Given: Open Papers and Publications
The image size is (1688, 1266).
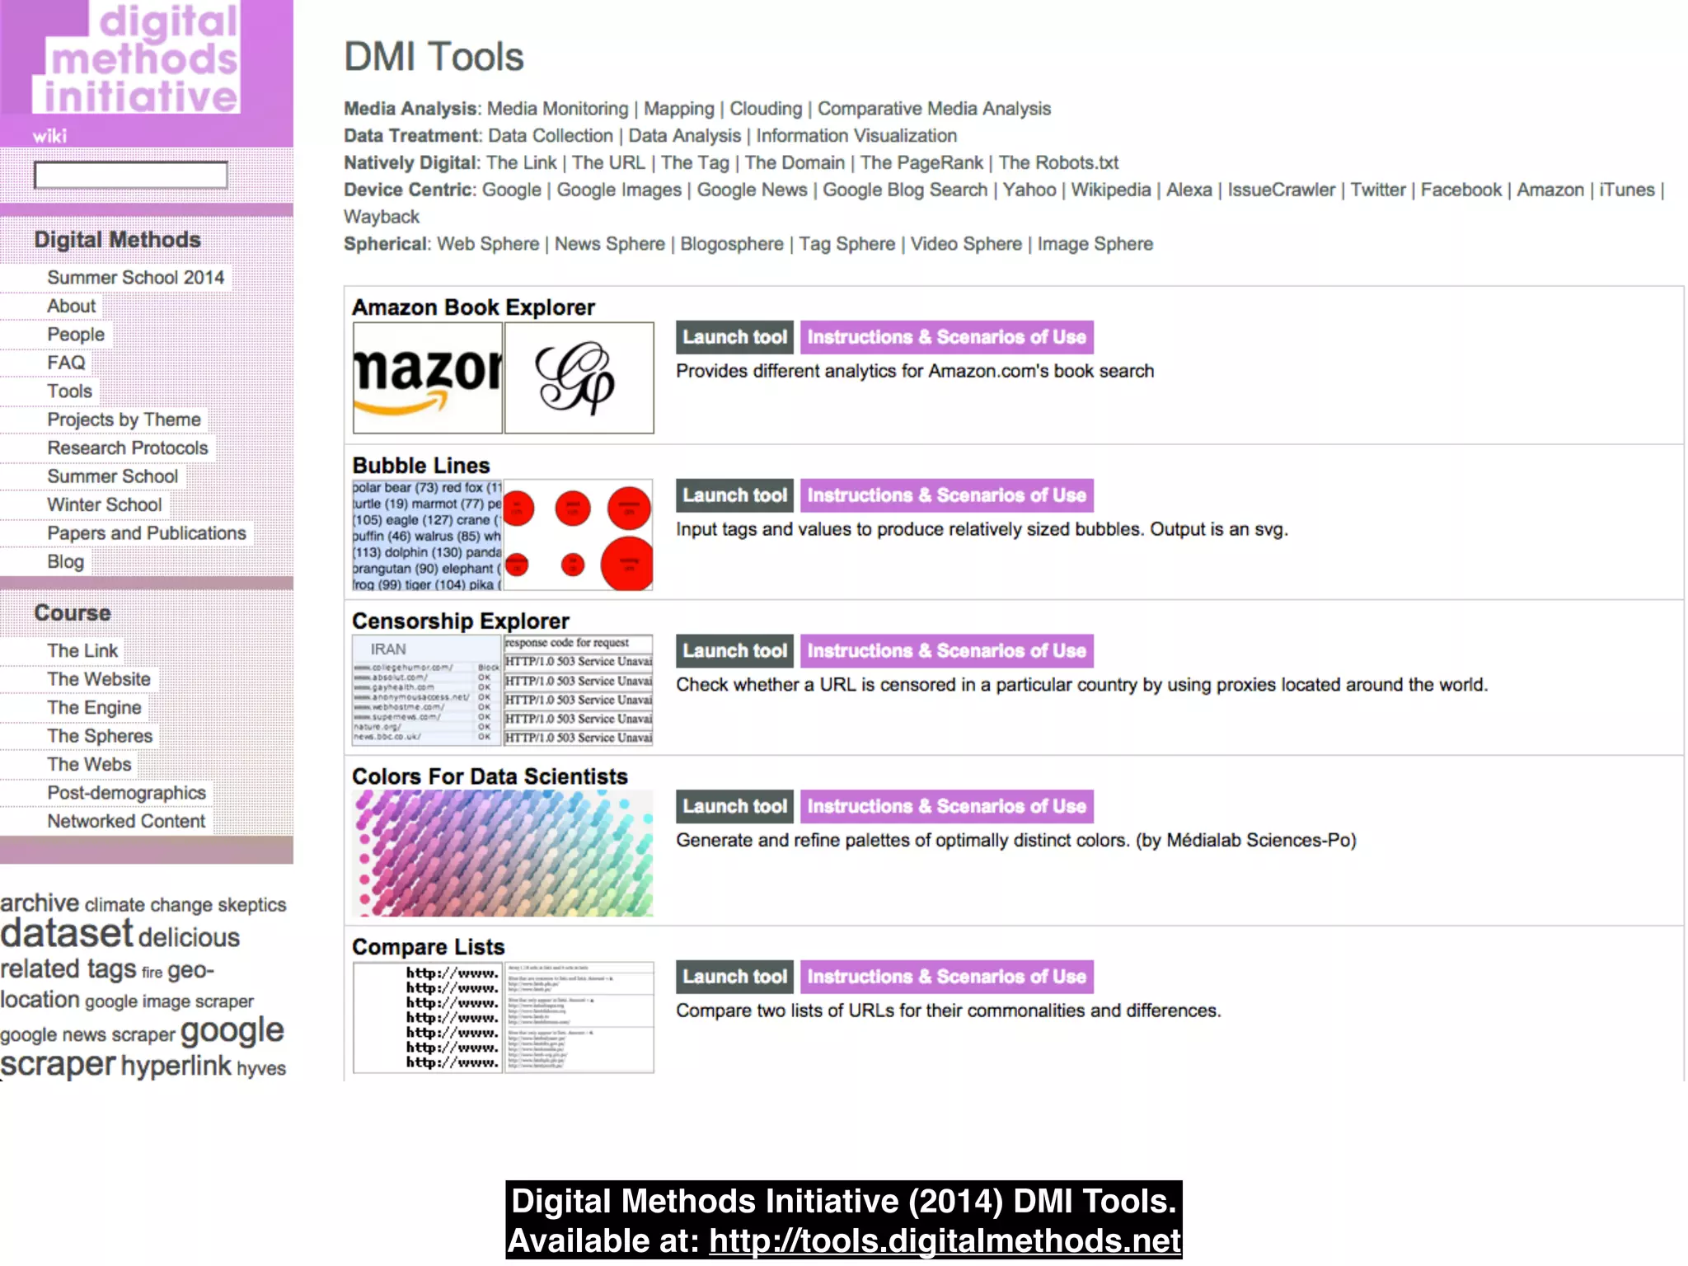Looking at the screenshot, I should click(x=147, y=533).
